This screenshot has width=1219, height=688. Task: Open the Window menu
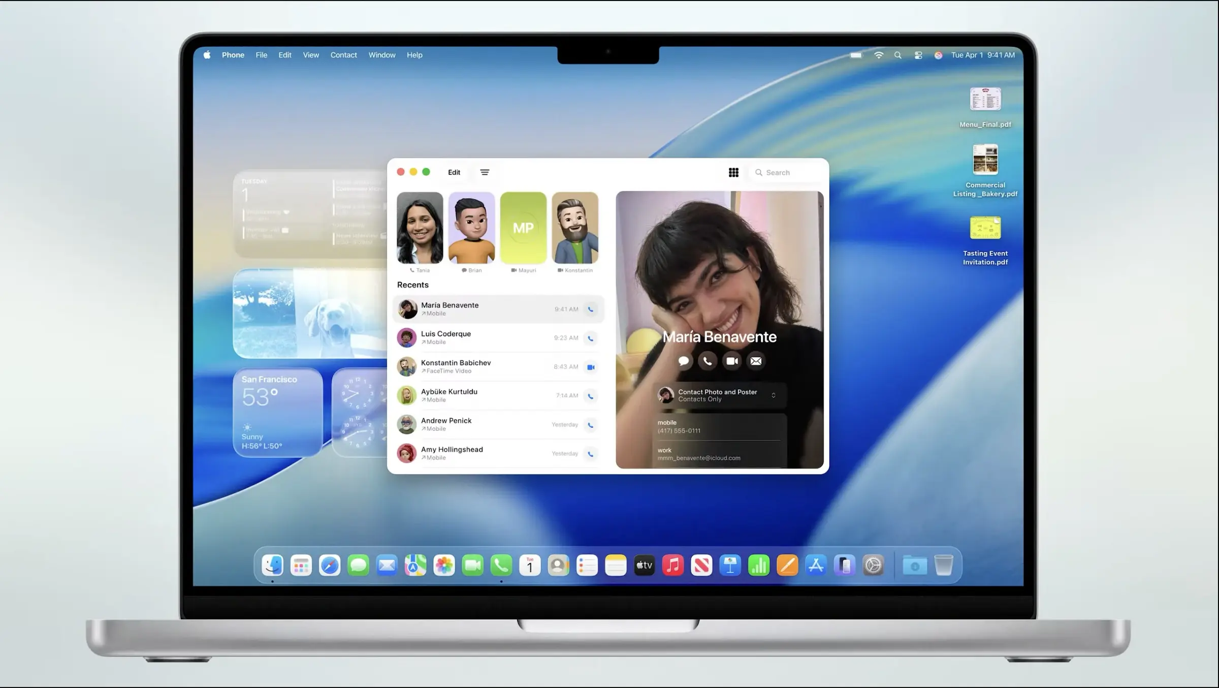pyautogui.click(x=381, y=55)
